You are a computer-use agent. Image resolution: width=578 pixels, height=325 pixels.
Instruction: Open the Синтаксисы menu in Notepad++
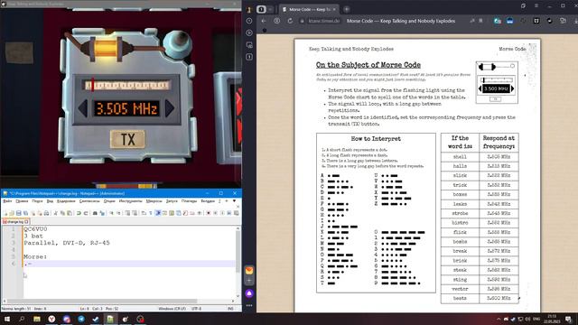[89, 201]
